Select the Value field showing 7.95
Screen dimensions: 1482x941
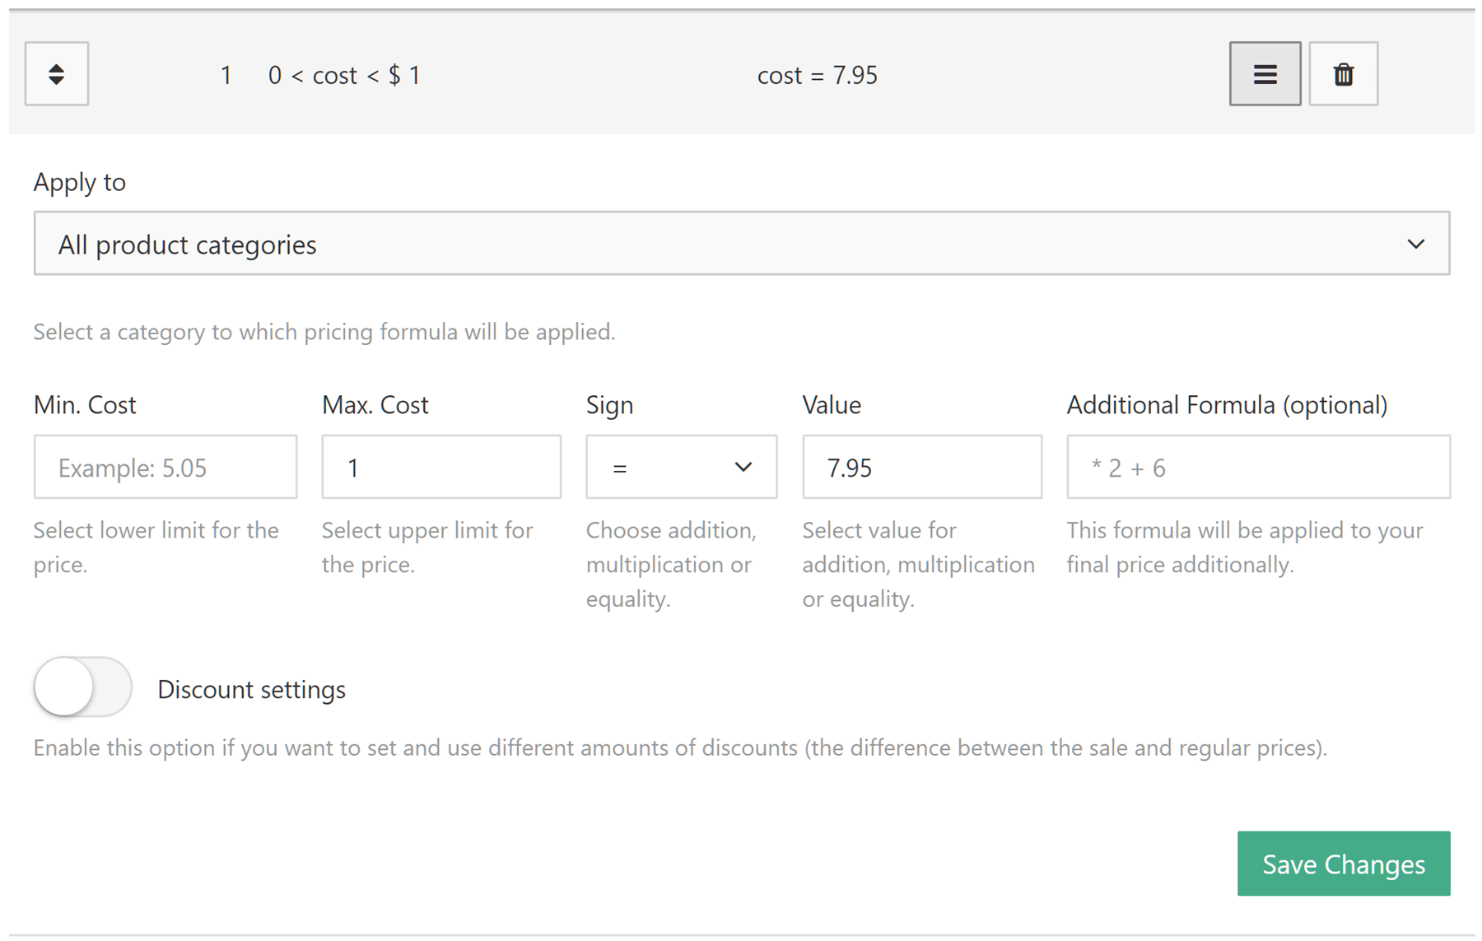tap(921, 468)
